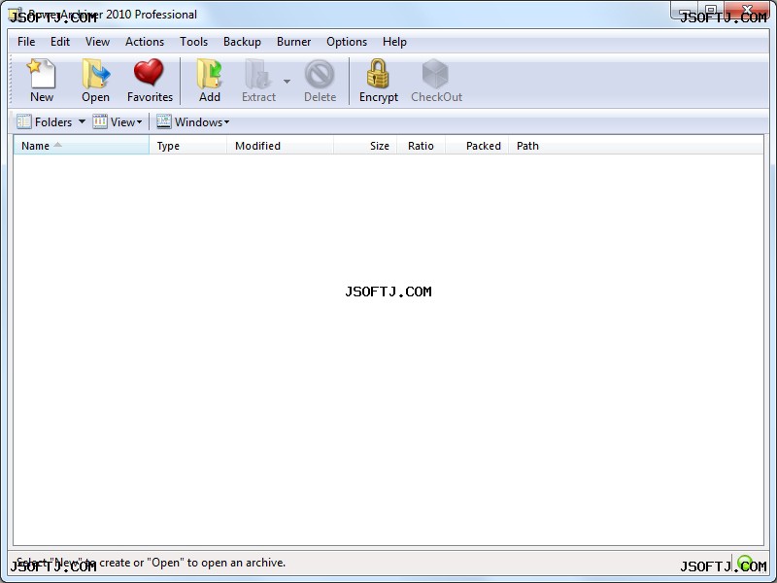Open the Burner menu
Screen dimensions: 777x583
pos(294,42)
